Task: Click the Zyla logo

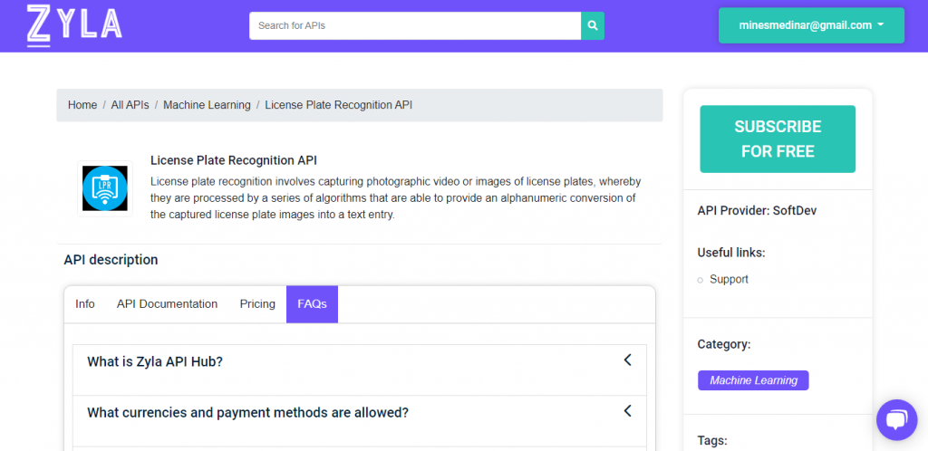Action: tap(74, 25)
